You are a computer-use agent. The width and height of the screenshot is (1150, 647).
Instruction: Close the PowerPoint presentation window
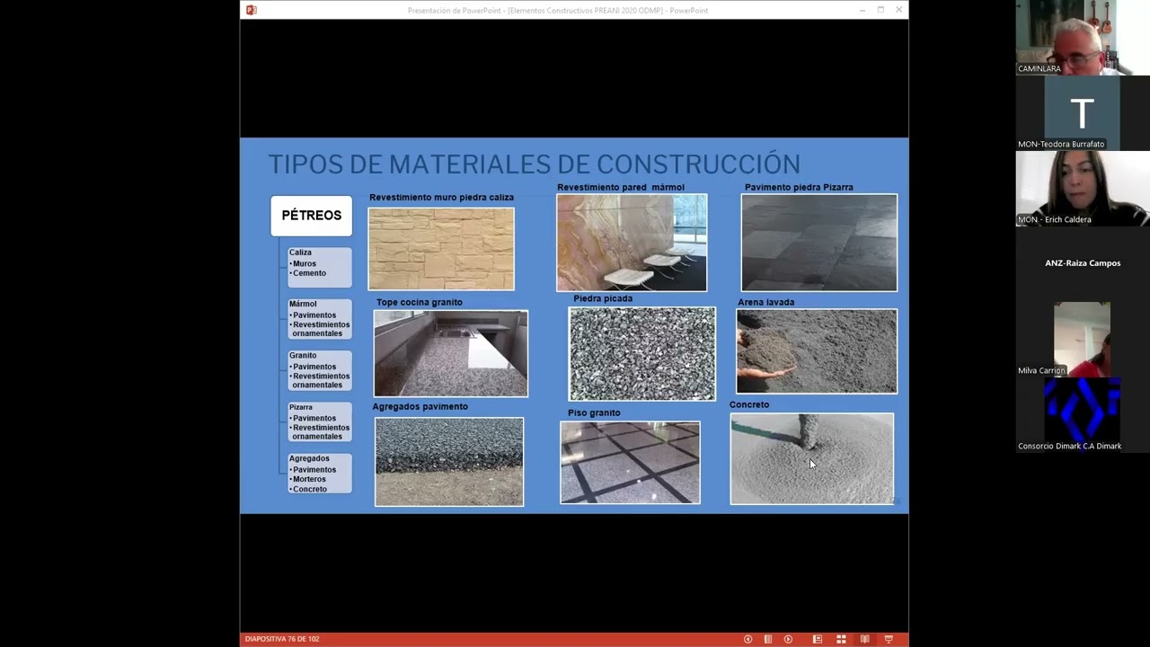pos(898,10)
